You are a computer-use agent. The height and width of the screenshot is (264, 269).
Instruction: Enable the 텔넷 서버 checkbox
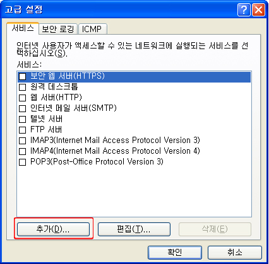pos(22,119)
